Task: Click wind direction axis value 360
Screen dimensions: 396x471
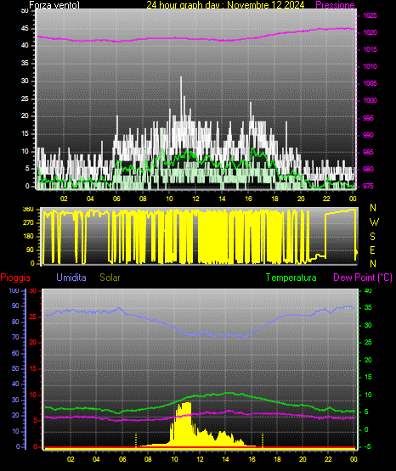Action: [28, 210]
